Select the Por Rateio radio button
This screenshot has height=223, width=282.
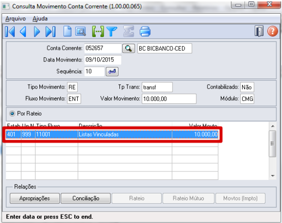coord(12,114)
